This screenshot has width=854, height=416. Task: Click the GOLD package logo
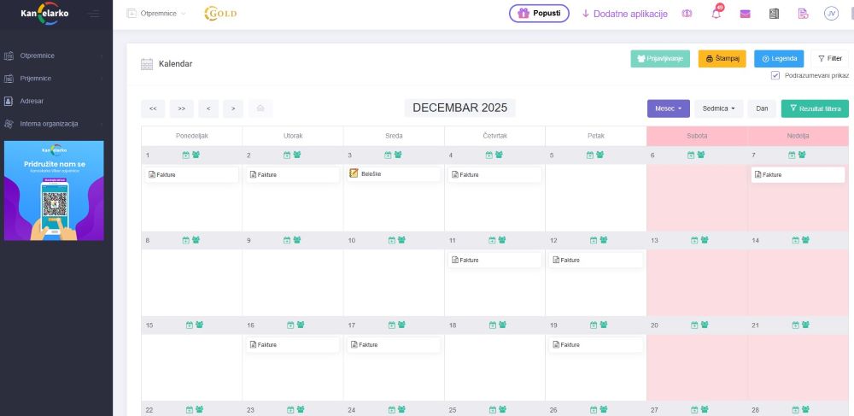pos(220,14)
